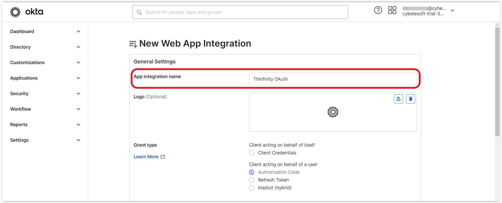
Task: Click "Client acting on behalf of a user" text
Action: (x=283, y=164)
